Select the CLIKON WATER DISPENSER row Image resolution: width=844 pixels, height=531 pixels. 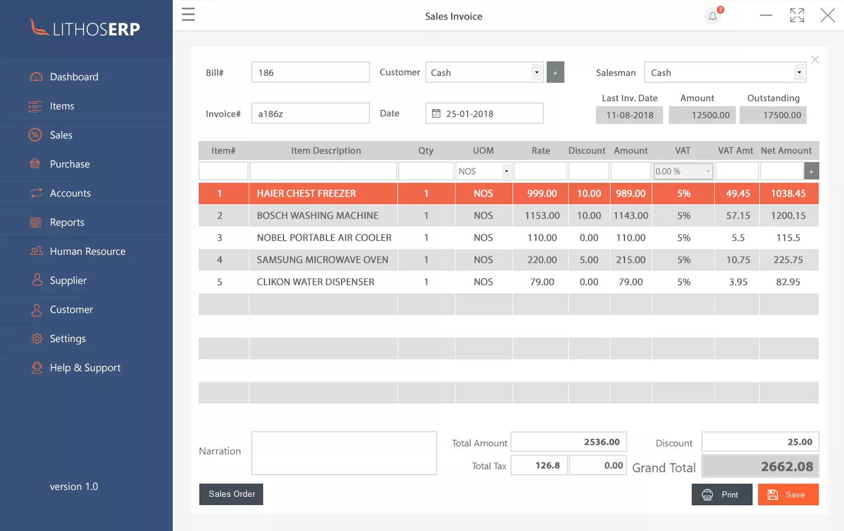pyautogui.click(x=509, y=282)
